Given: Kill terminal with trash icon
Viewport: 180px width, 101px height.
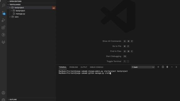Looking at the screenshot, I should 167,67.
